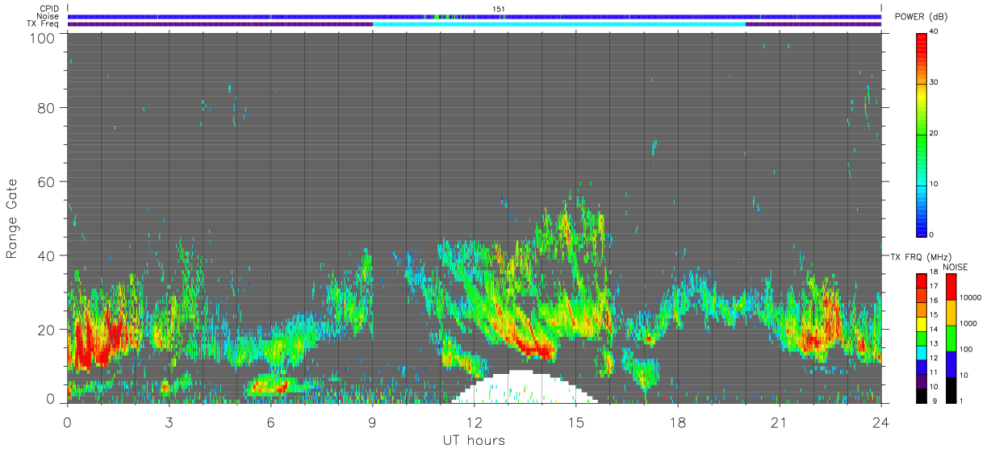Click the CPID value '151'
This screenshot has height=457, width=991.
(x=499, y=9)
